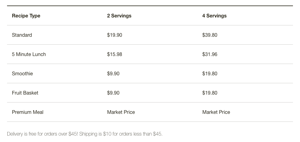Click the $10 shipping fee sentence
This screenshot has height=142, width=300.
click(x=121, y=134)
